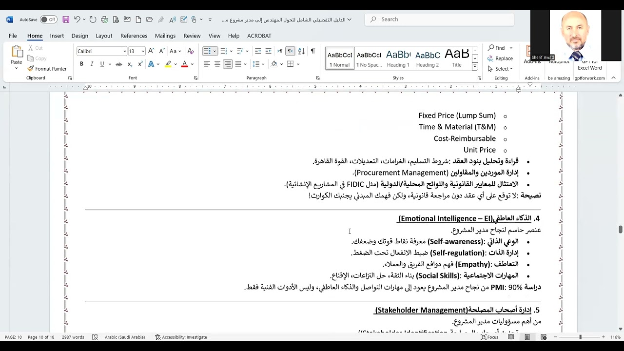Click the 2987 words count
624x351 pixels.
[73, 337]
